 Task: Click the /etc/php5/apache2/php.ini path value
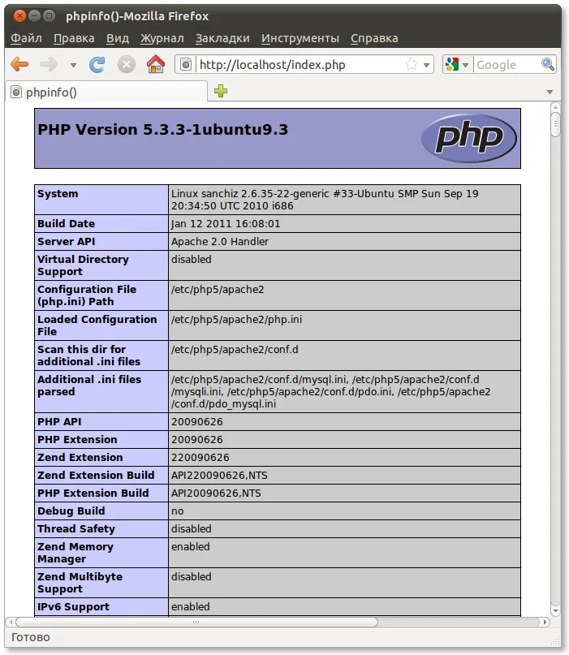coord(236,320)
